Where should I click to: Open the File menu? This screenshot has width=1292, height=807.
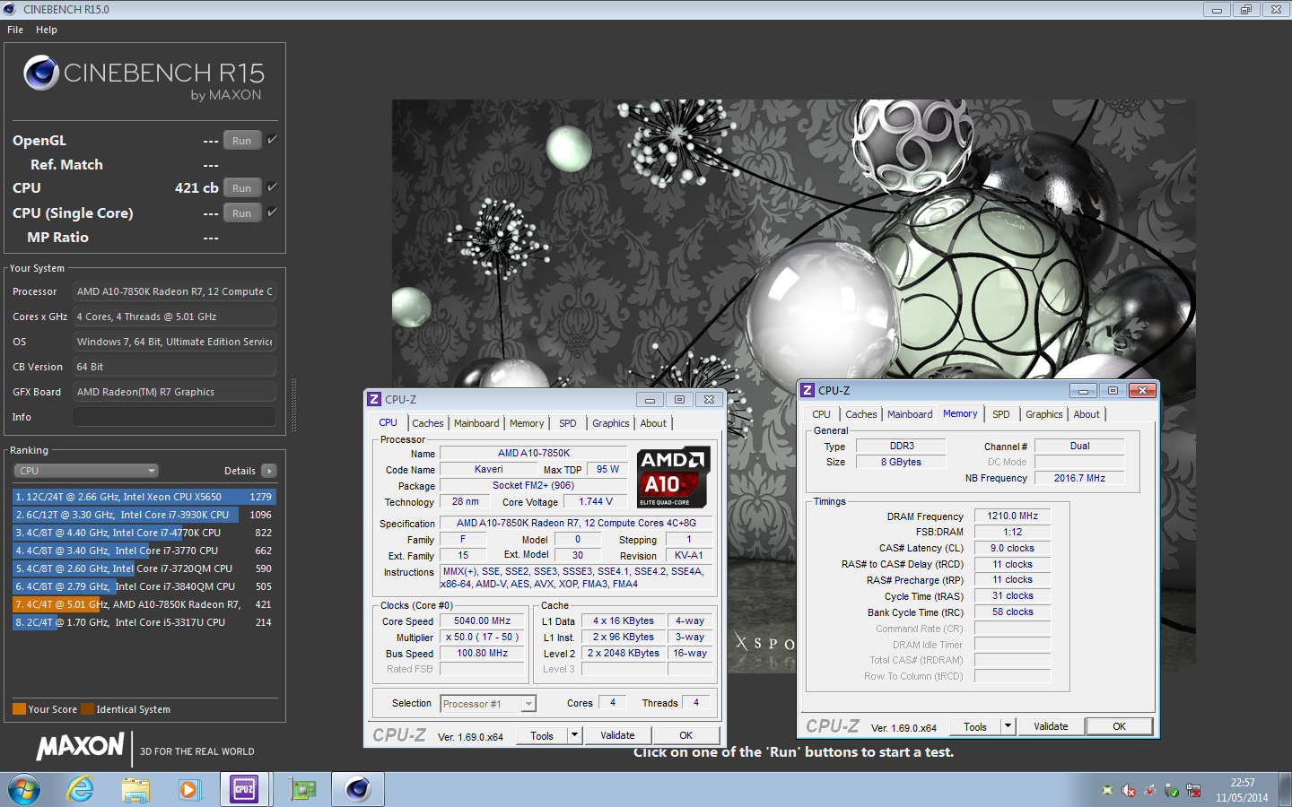pos(15,30)
